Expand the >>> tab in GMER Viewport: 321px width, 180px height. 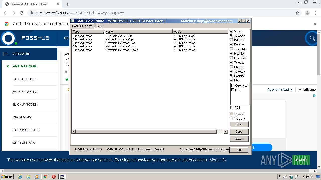[x=98, y=26]
